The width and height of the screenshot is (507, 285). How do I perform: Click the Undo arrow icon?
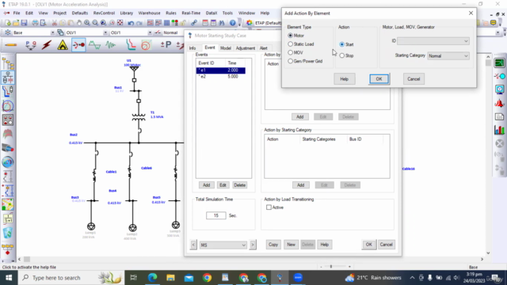click(131, 23)
